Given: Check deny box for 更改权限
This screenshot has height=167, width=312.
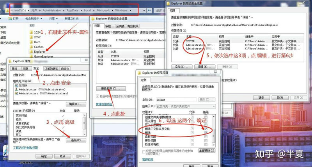Looking at the screenshot, I should click(206, 140).
